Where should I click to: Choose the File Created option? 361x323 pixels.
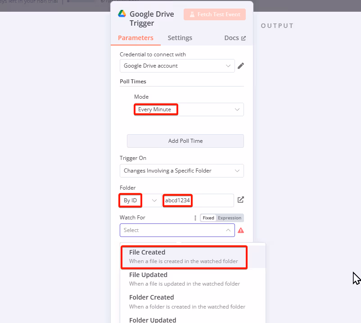193,257
